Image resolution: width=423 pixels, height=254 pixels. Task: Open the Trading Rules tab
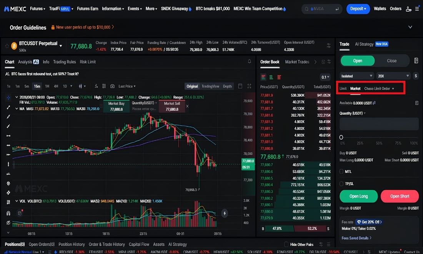pos(65,62)
